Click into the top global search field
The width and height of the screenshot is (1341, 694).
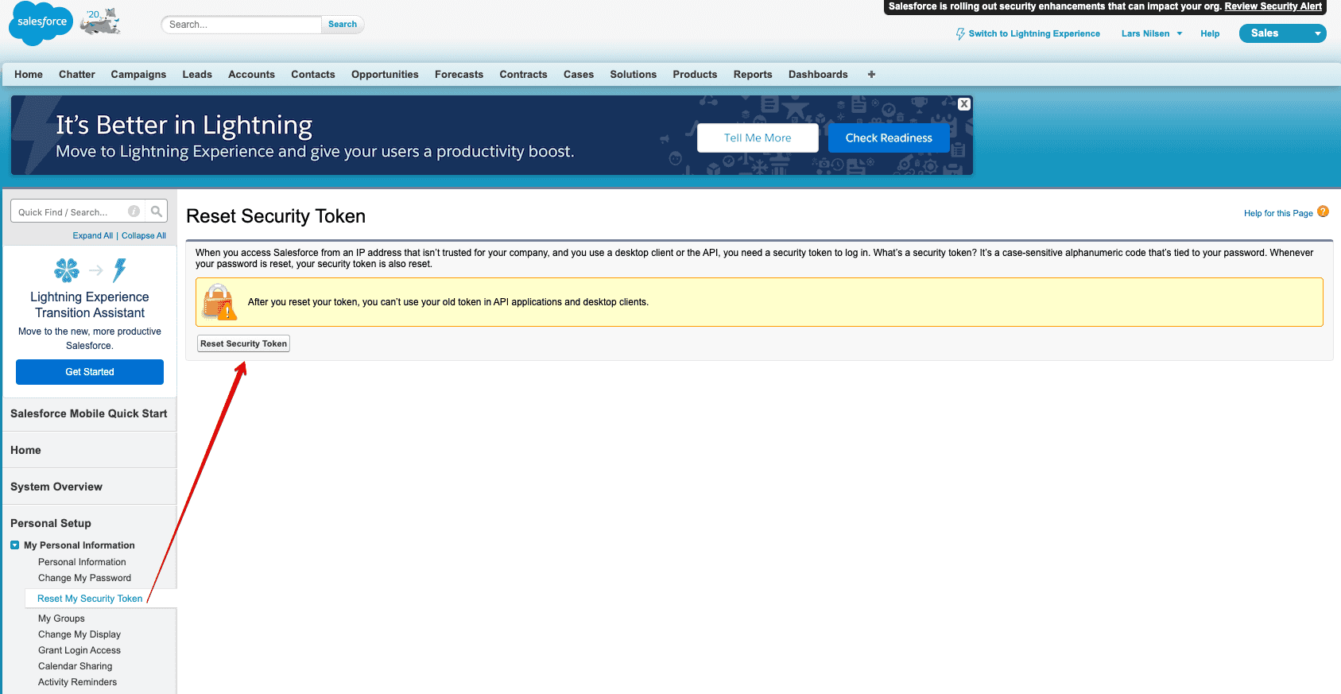pyautogui.click(x=242, y=25)
